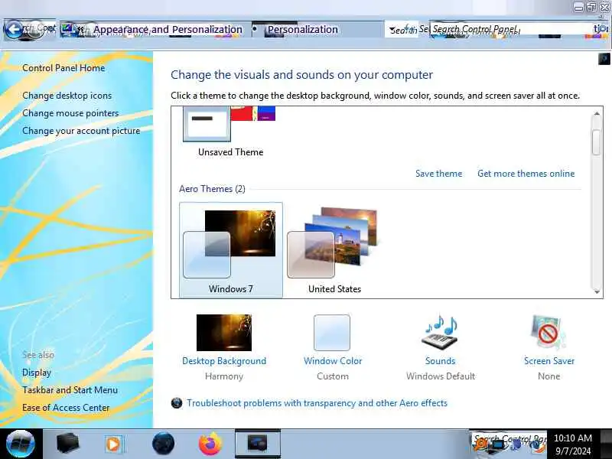Open Control Panel Home
Viewport: 612px width, 459px height.
[x=63, y=68]
